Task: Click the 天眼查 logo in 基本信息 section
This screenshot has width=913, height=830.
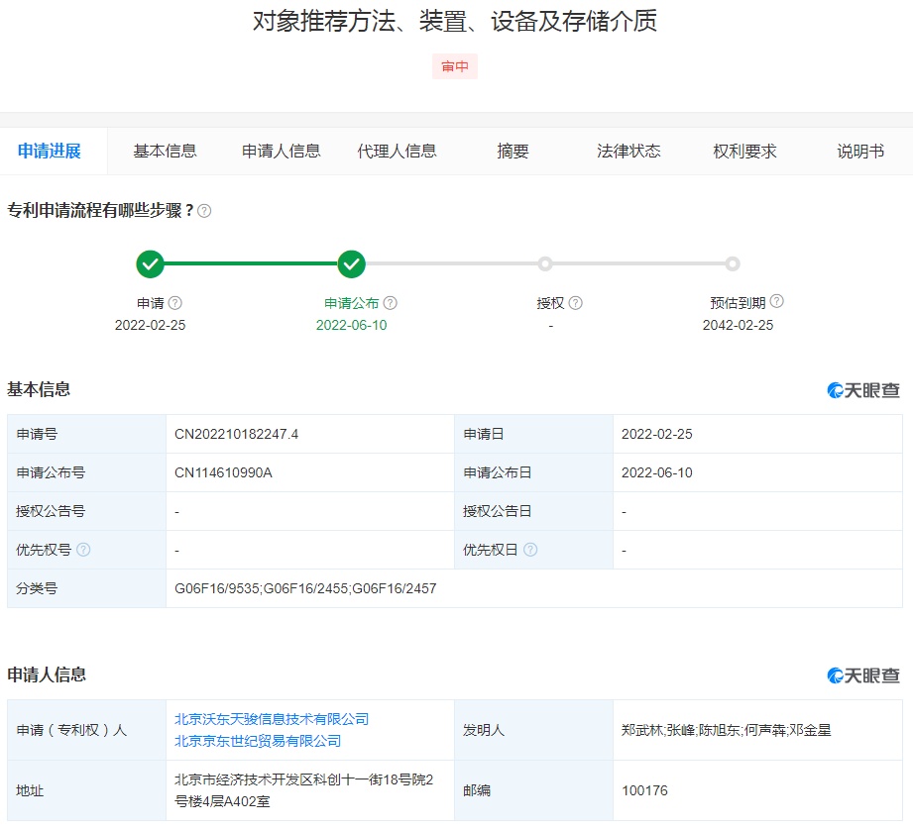Action: coord(863,390)
